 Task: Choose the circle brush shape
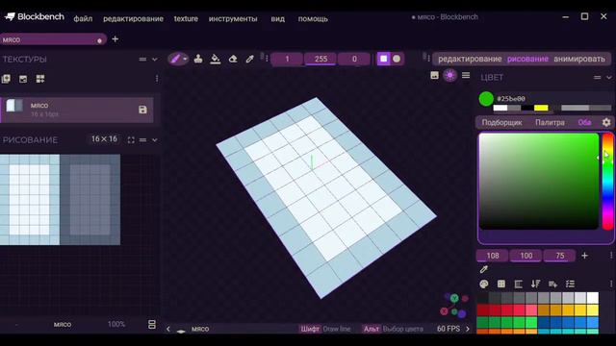point(397,59)
